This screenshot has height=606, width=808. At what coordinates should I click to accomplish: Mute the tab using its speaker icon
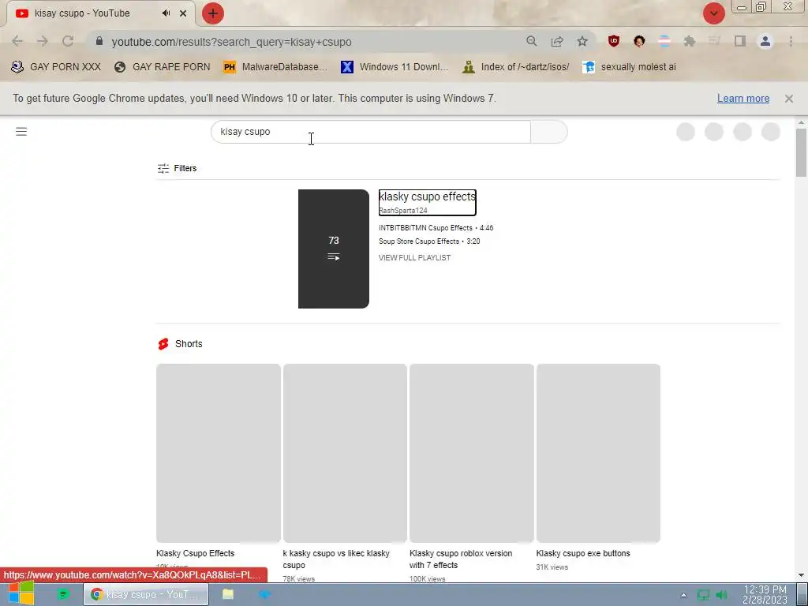pyautogui.click(x=166, y=13)
